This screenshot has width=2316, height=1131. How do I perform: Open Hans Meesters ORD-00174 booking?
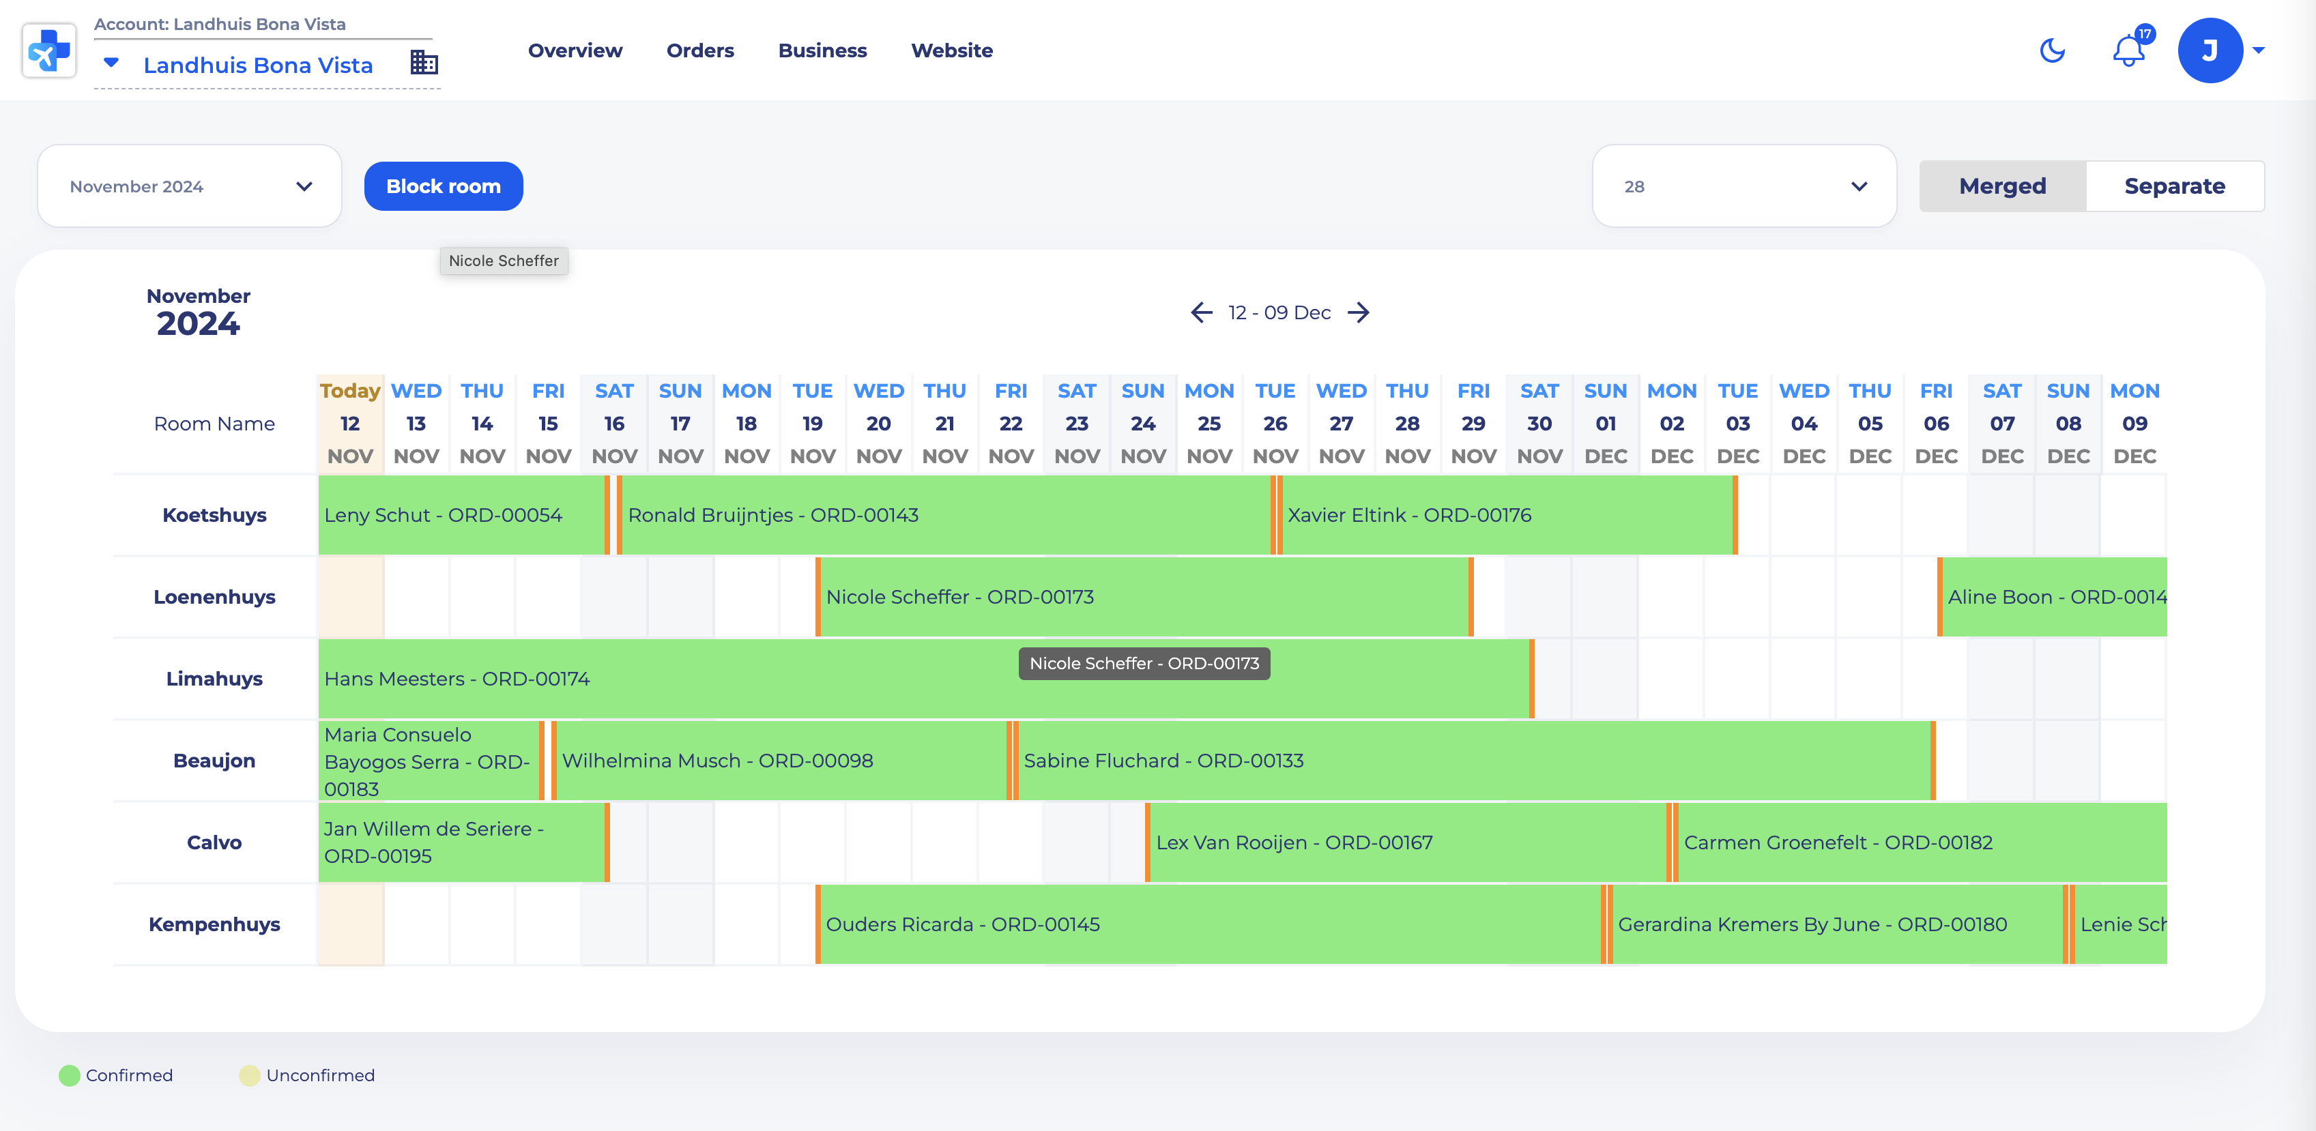click(x=926, y=679)
